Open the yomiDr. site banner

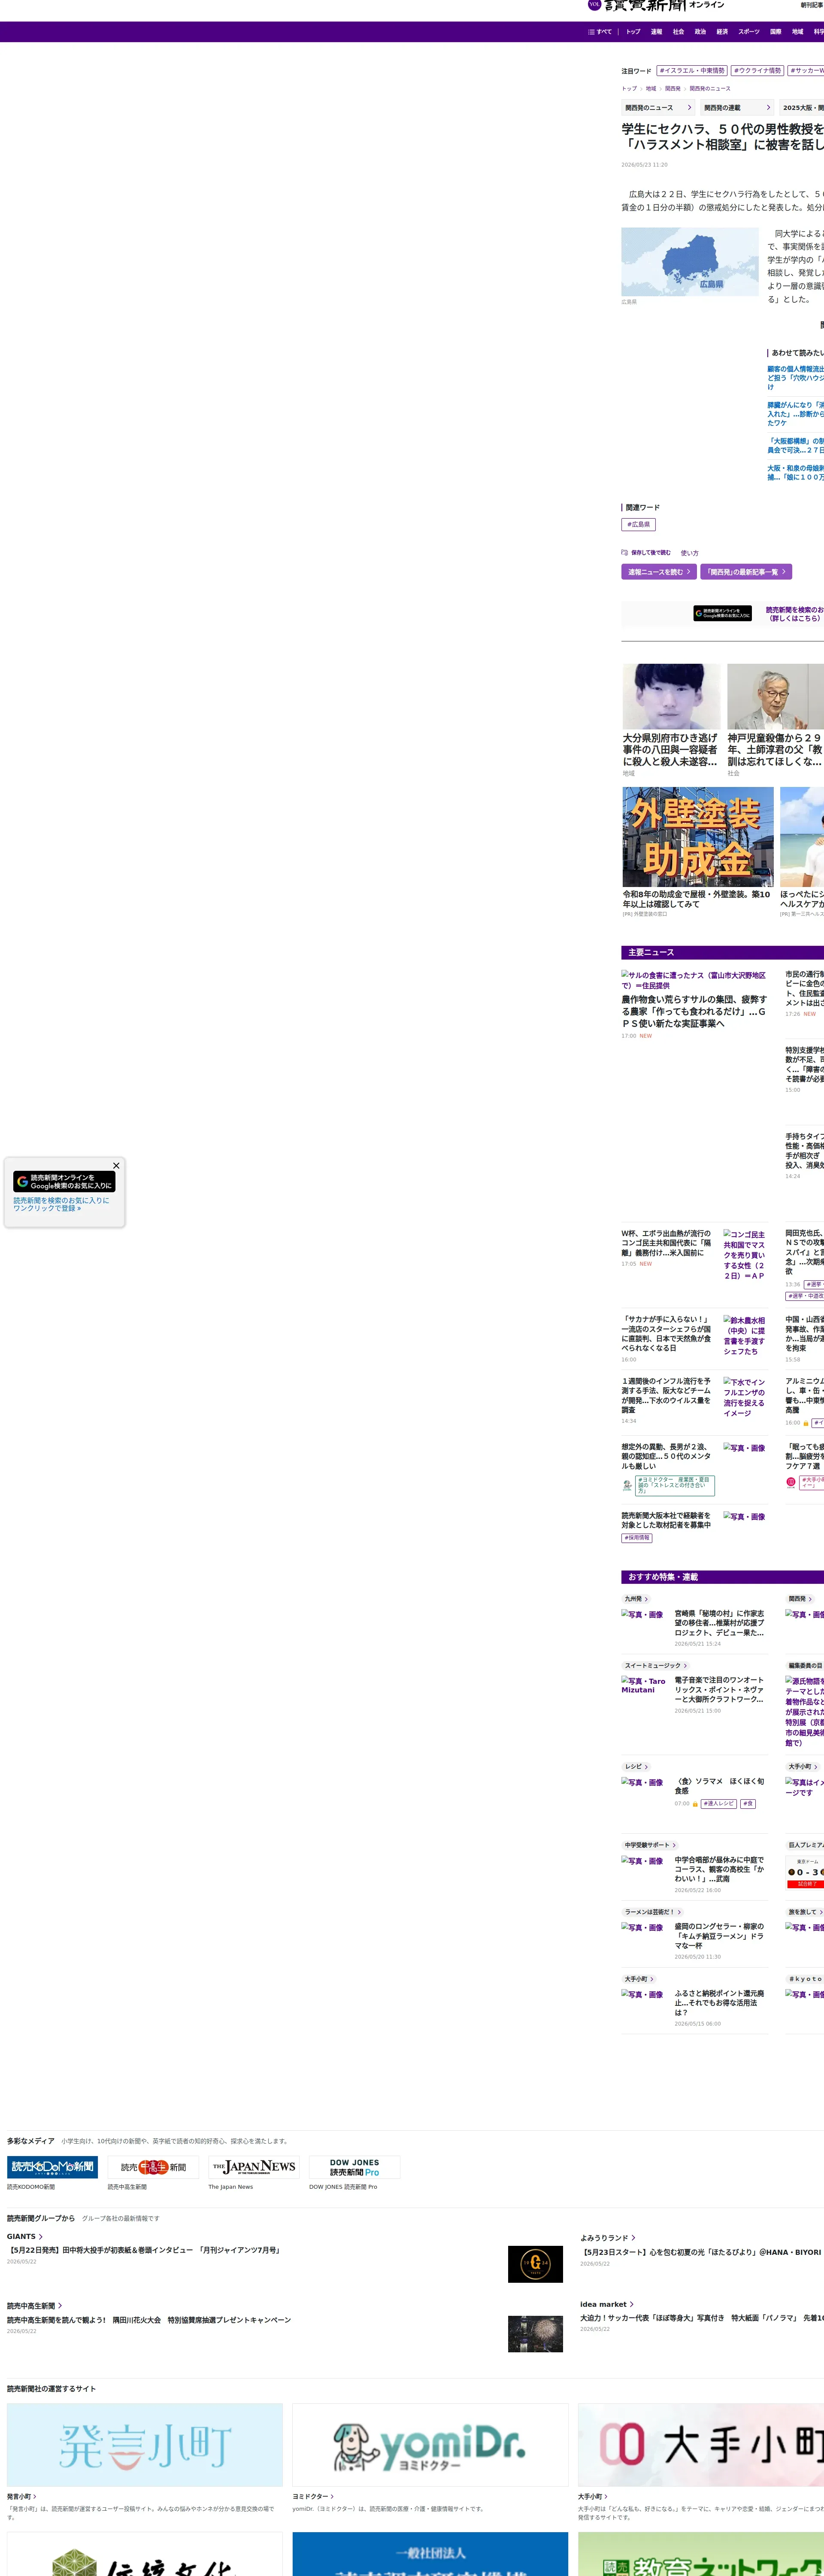click(x=430, y=2444)
